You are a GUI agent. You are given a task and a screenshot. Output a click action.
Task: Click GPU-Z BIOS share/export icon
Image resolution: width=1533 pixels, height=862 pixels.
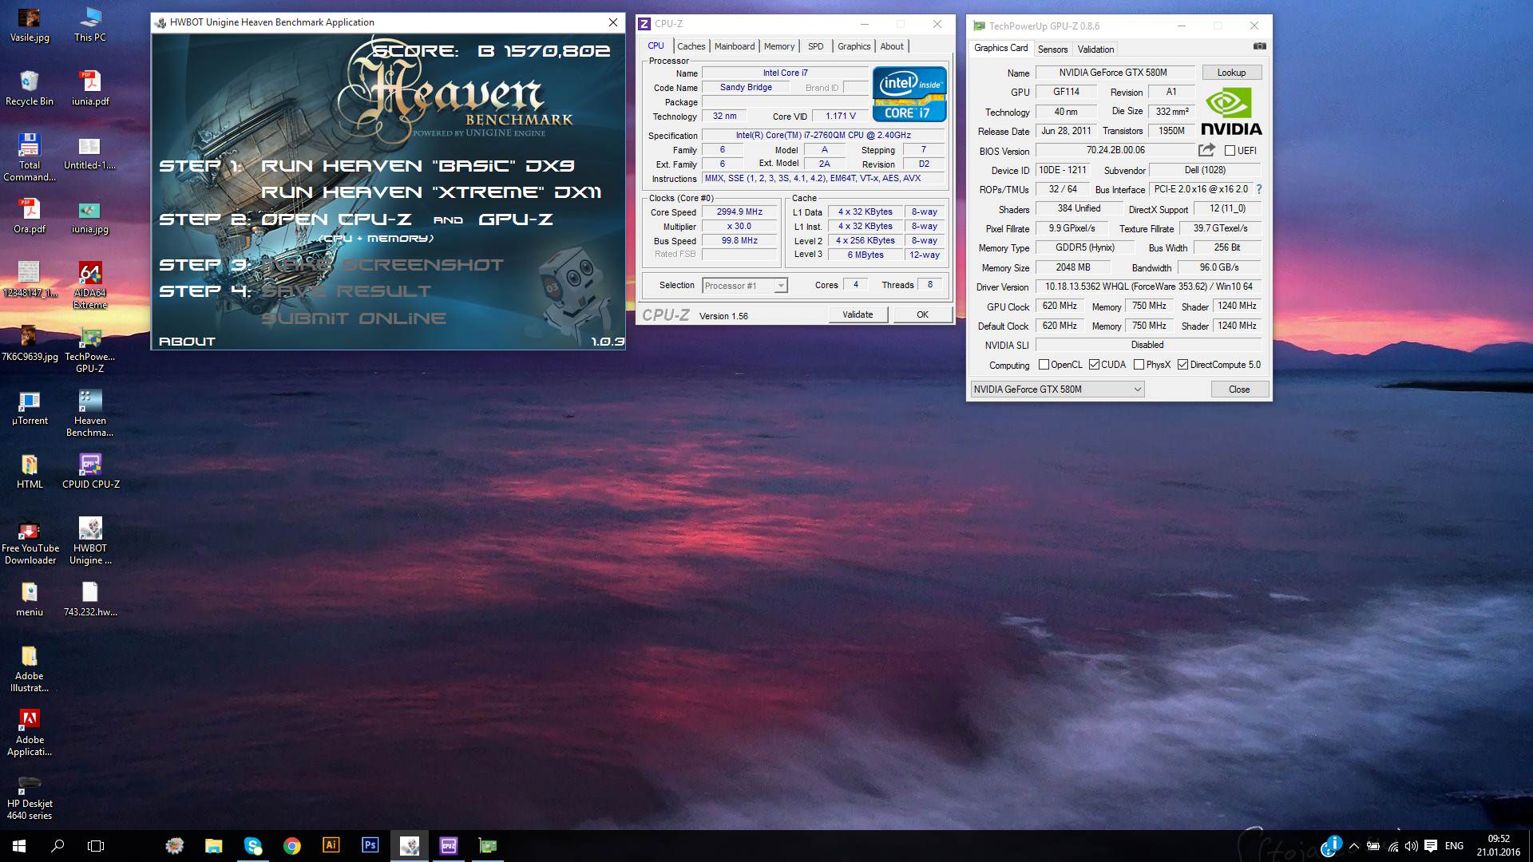[x=1206, y=150]
